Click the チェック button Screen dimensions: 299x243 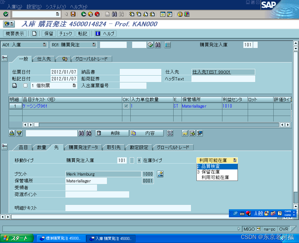65,34
